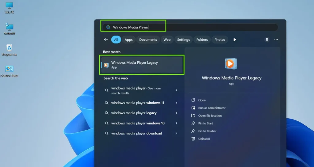The image size is (314, 167).
Task: Open This PC desktop icon
Action: pyautogui.click(x=9, y=8)
